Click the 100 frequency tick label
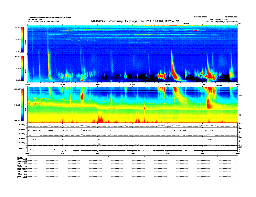 click(240, 95)
